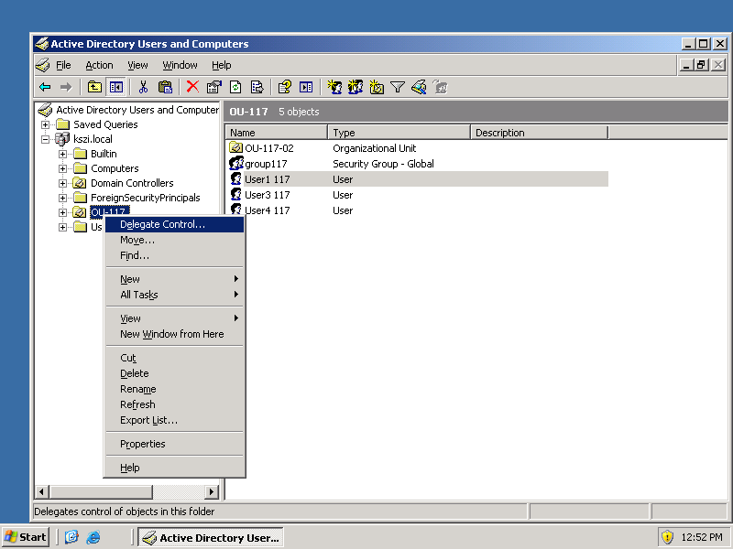Go up one level with folder icon

coord(94,87)
